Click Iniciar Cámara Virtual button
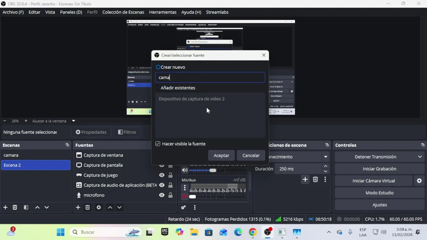This screenshot has width=427, height=240. pos(374,181)
